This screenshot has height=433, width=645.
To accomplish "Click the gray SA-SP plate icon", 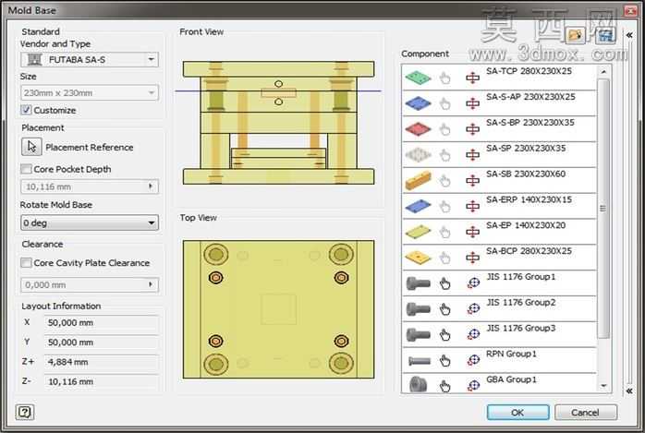I will [x=418, y=154].
